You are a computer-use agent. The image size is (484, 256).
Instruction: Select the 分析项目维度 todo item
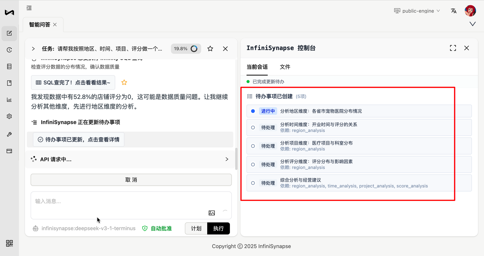coord(359,146)
